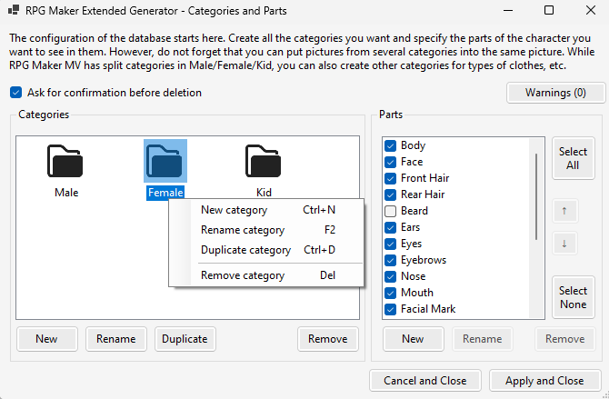Image resolution: width=609 pixels, height=399 pixels.
Task: Click Rename button under Parts
Action: coord(483,339)
